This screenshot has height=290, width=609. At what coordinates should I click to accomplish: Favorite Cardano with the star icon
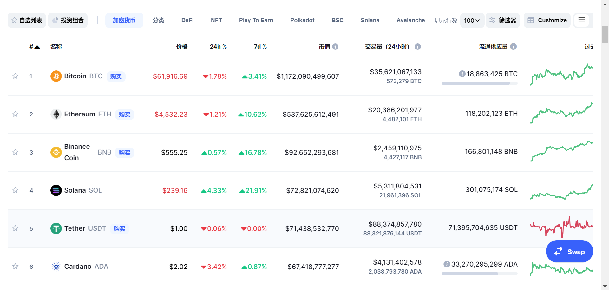pos(15,266)
